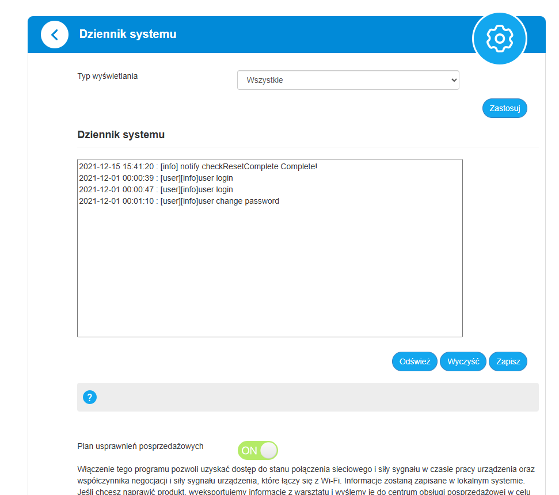Click the Plan uprawnień posprzedażowych label
The height and width of the screenshot is (495, 559).
pyautogui.click(x=140, y=446)
